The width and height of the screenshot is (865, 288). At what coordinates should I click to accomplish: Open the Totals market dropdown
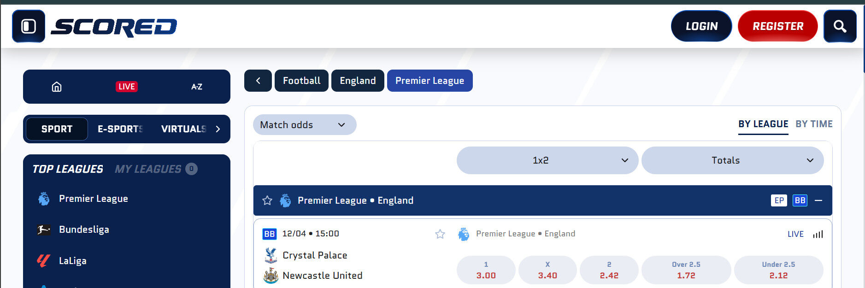[733, 160]
